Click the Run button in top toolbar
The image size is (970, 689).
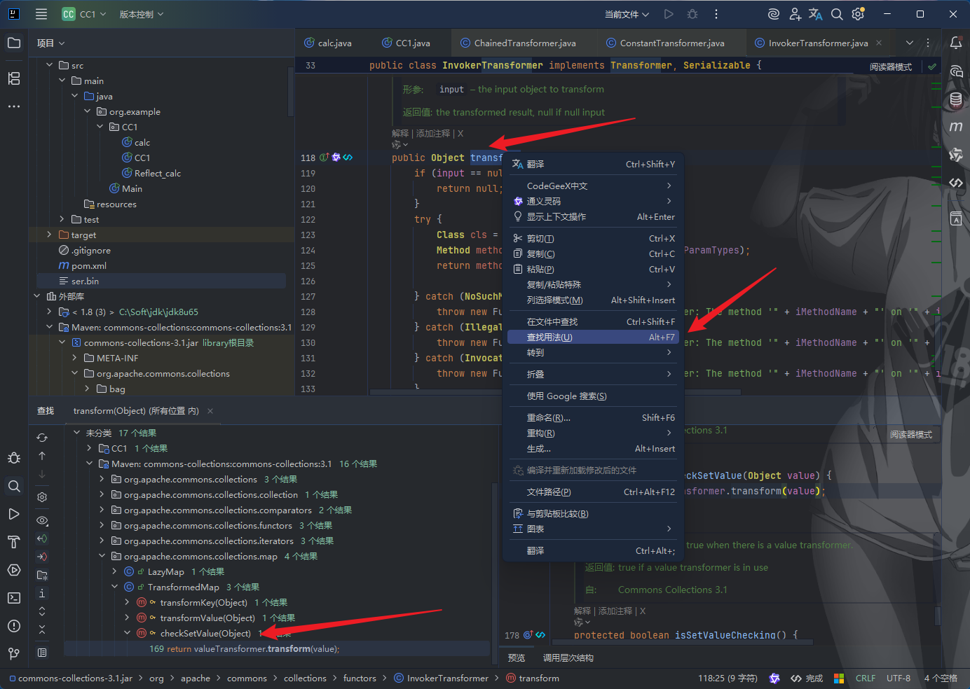(669, 14)
